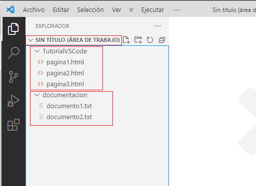
Task: Open the Archivo menu
Action: pyautogui.click(x=34, y=10)
